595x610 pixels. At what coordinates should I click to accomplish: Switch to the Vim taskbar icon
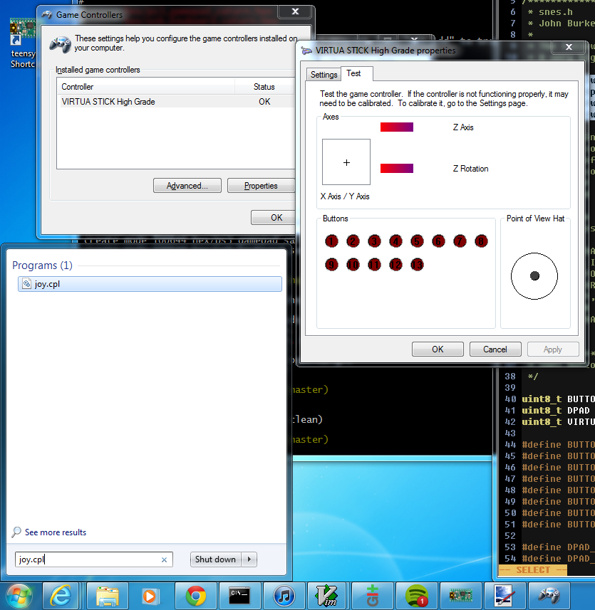[x=328, y=596]
